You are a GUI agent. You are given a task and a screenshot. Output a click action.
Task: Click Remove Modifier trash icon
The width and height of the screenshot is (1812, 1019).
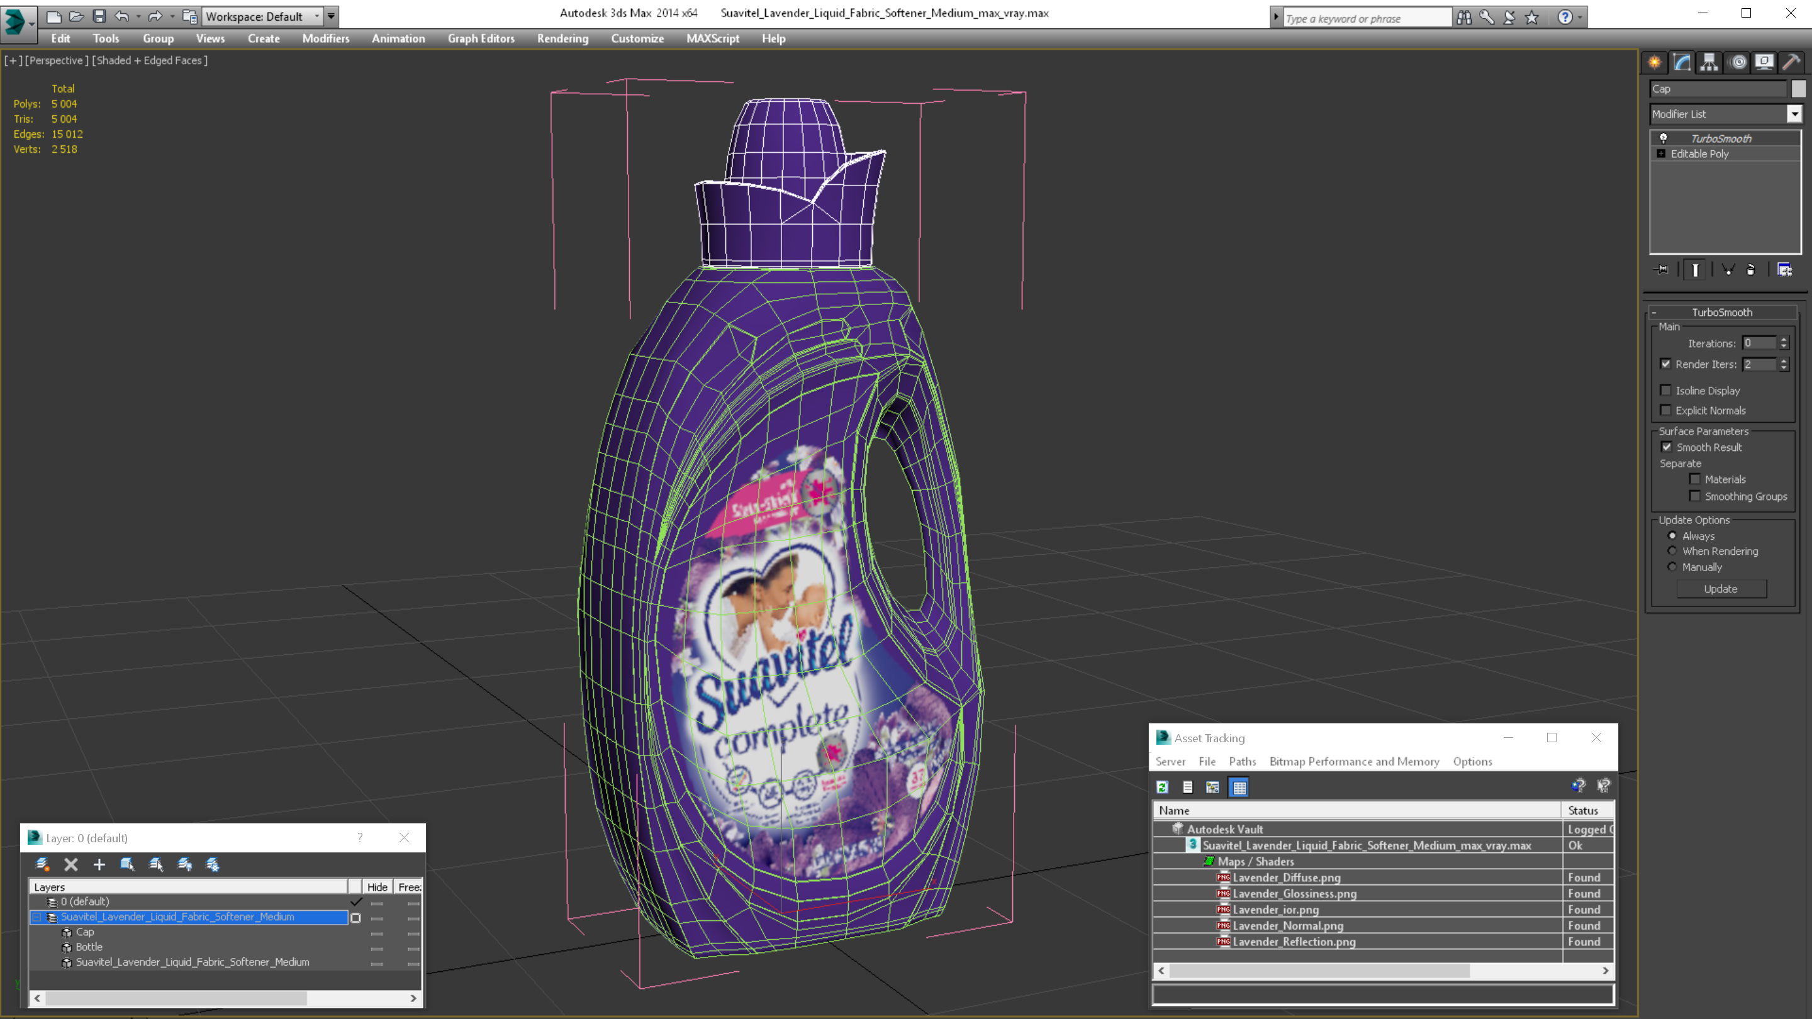click(x=1751, y=269)
